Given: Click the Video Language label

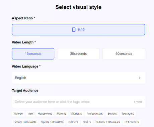Looking at the screenshot, I should 26,67.
